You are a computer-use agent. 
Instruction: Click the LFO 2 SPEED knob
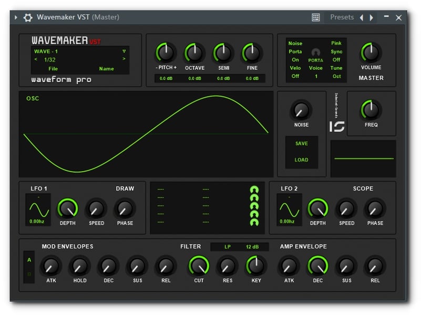(346, 209)
